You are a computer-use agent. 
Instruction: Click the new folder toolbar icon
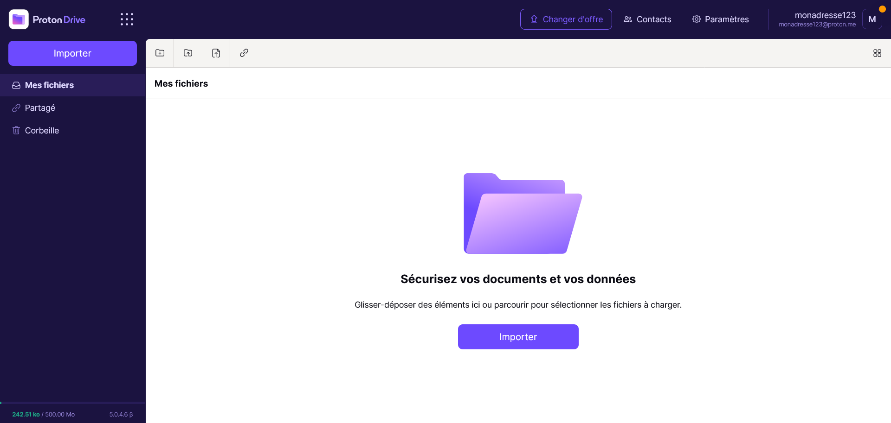pyautogui.click(x=160, y=53)
